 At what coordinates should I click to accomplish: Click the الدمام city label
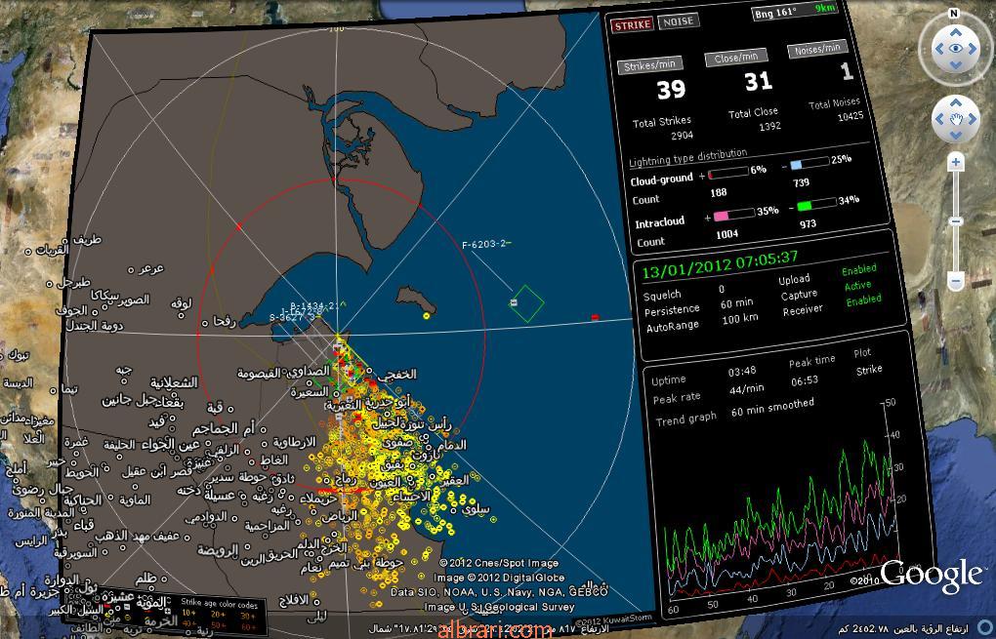coord(452,446)
